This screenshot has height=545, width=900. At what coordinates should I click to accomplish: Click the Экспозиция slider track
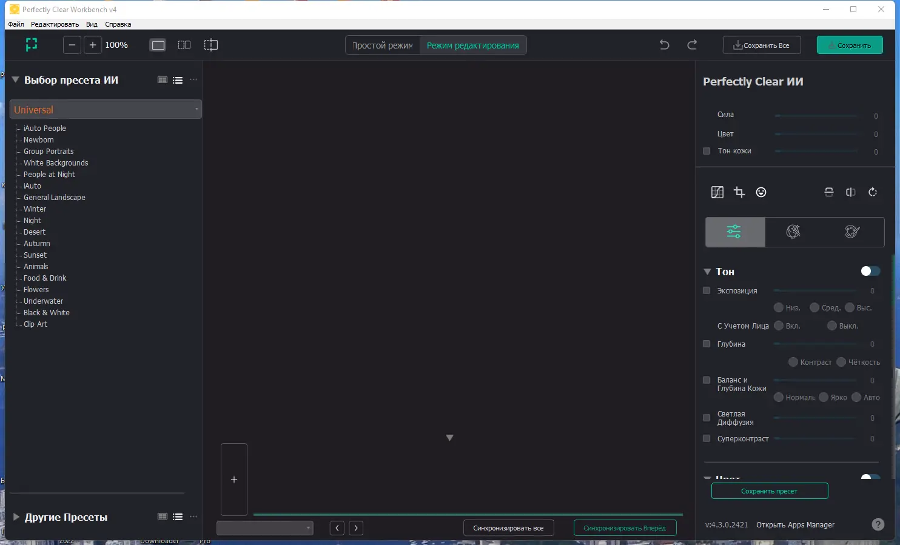[x=815, y=291]
